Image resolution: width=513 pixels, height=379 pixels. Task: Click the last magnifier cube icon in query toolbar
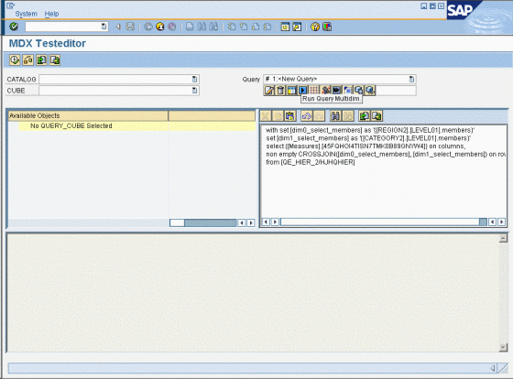370,91
